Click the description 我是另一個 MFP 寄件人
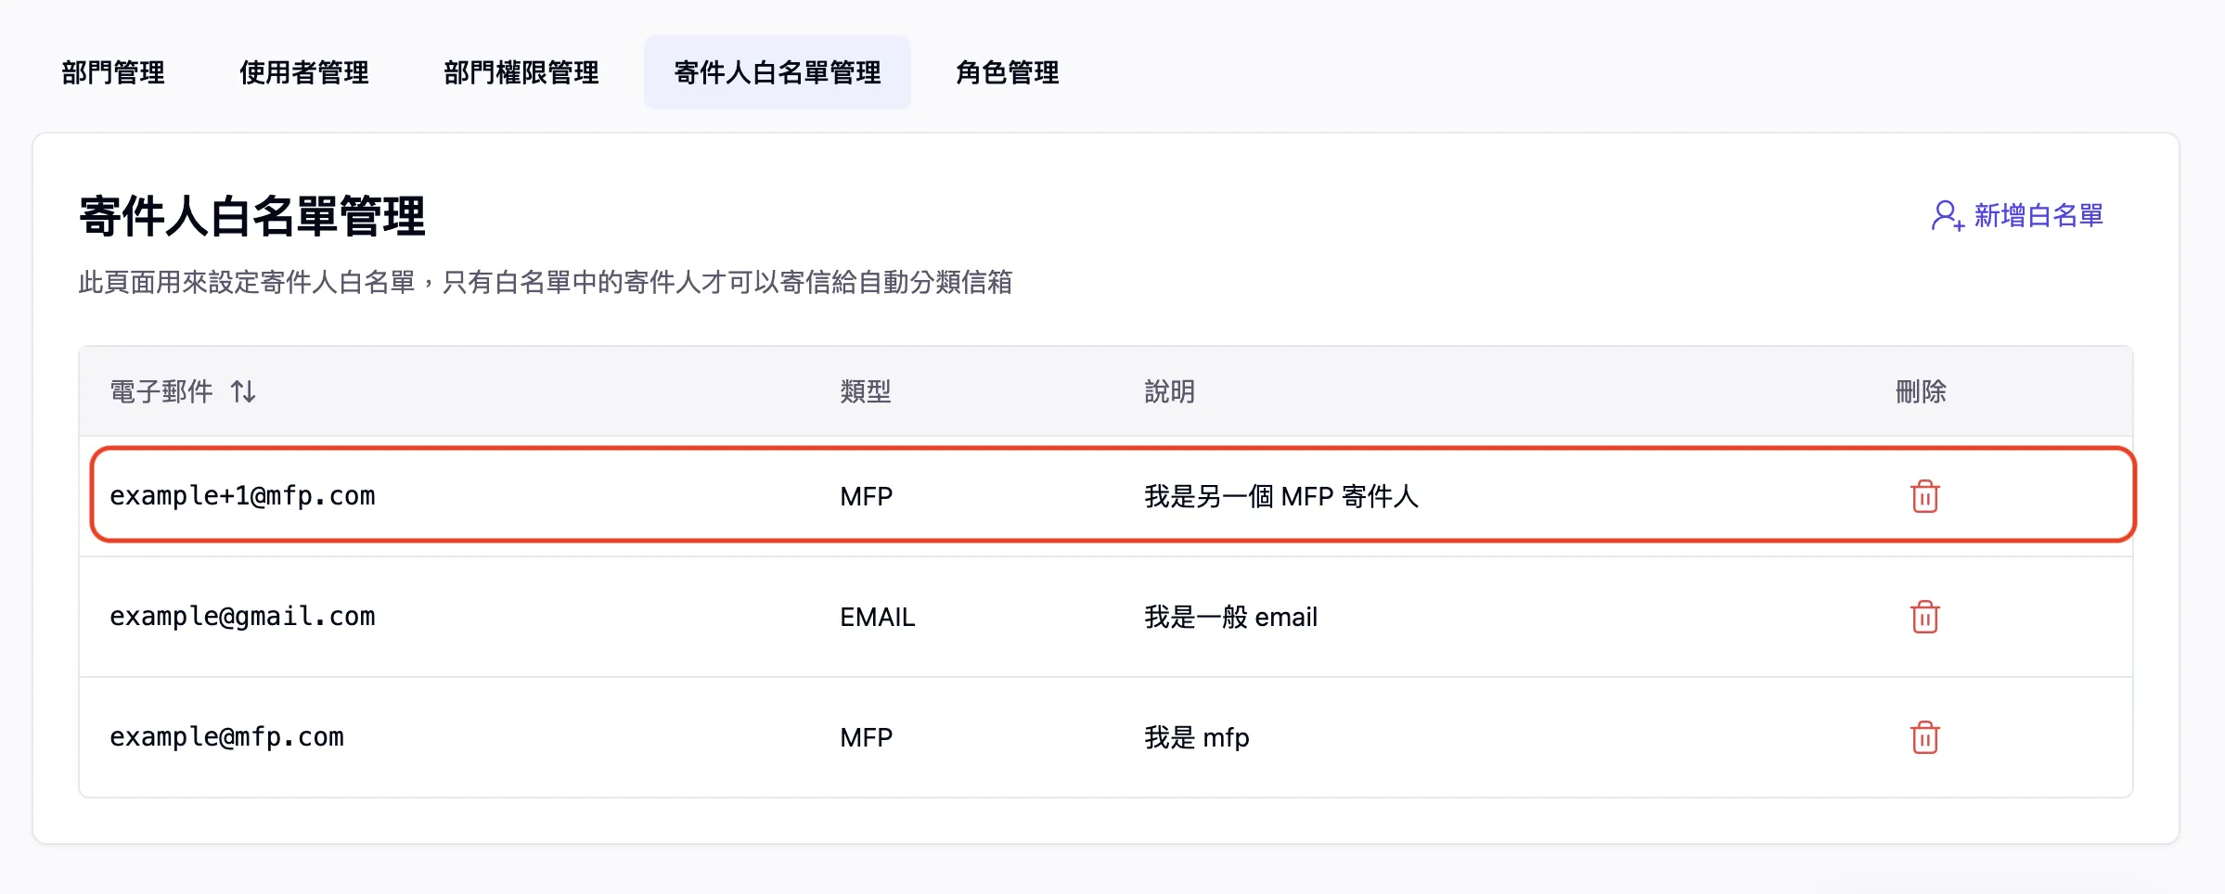2225x894 pixels. tap(1280, 496)
